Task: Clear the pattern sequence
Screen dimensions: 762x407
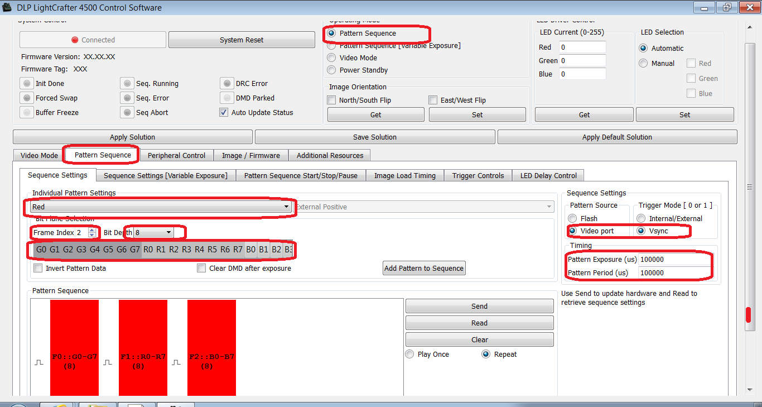Action: pos(479,340)
